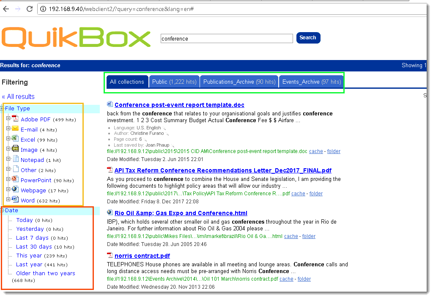This screenshot has height=298, width=433.
Task: Open the Events_Archive collection tab
Action: pos(311,82)
